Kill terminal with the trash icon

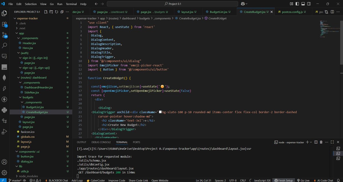coord(321,142)
